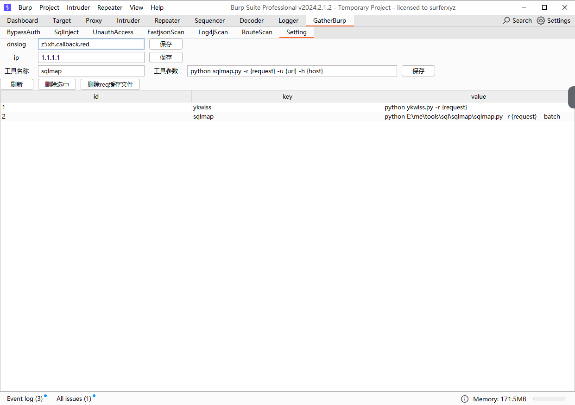Click the Burp Suite lightning logo icon
Image resolution: width=575 pixels, height=405 pixels.
(x=7, y=7)
